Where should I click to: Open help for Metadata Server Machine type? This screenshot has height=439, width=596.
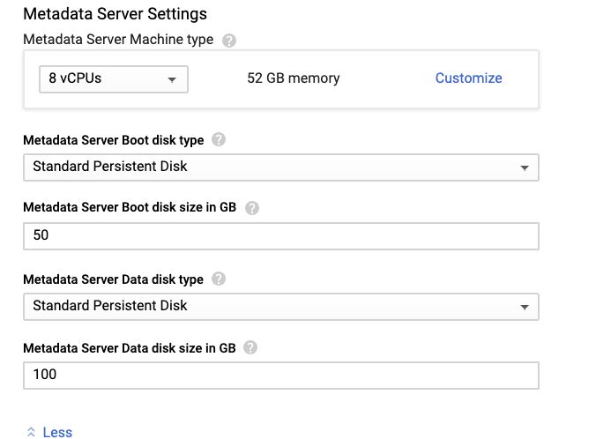pyautogui.click(x=229, y=41)
